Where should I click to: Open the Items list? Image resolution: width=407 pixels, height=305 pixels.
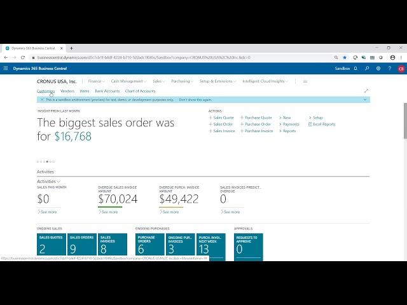tap(85, 91)
